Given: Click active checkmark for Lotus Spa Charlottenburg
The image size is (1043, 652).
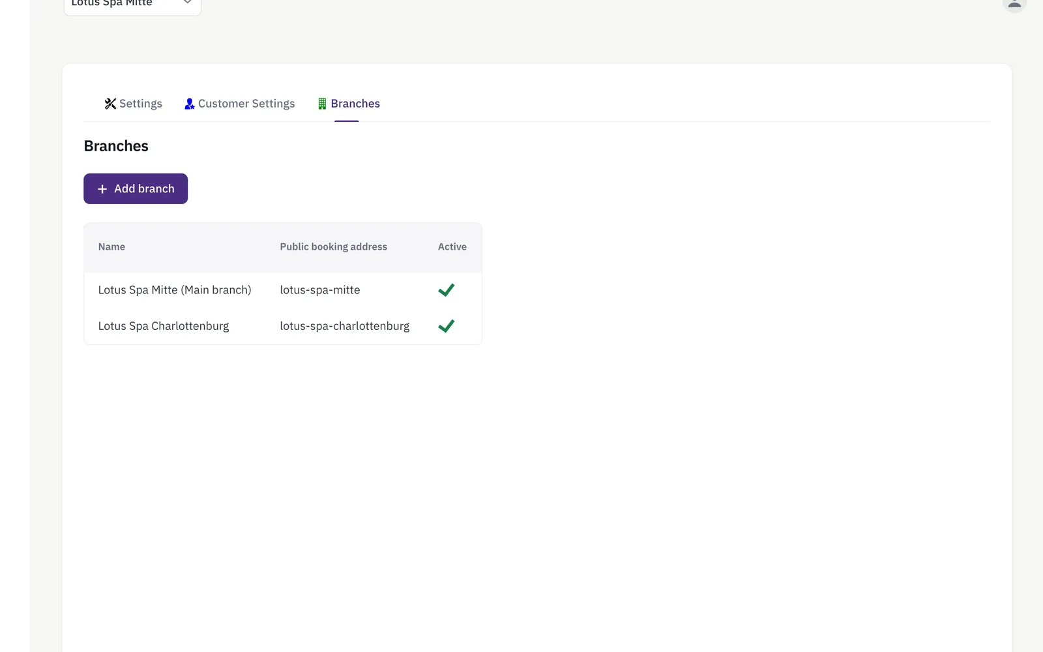Looking at the screenshot, I should pyautogui.click(x=447, y=326).
